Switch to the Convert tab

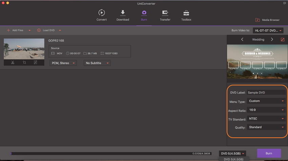[102, 16]
